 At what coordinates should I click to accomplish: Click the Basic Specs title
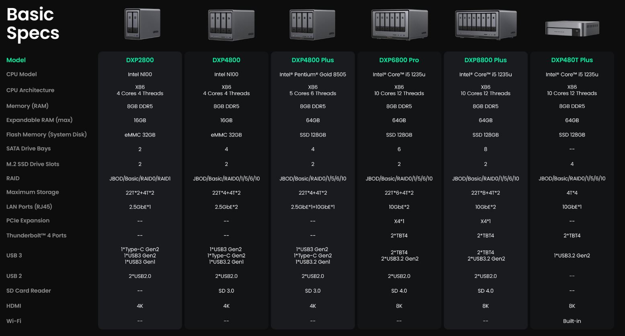[x=33, y=24]
